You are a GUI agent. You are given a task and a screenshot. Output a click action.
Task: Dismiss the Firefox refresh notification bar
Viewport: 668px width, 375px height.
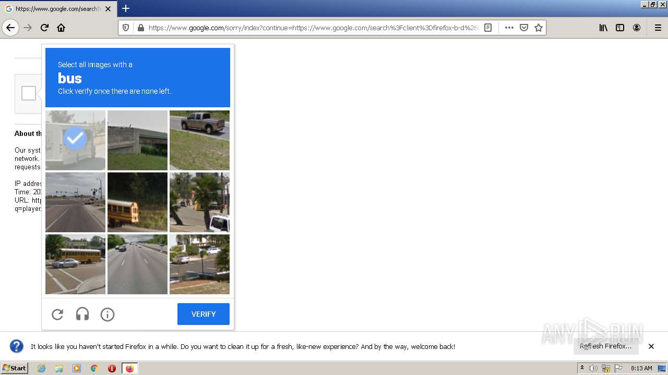pos(651,346)
